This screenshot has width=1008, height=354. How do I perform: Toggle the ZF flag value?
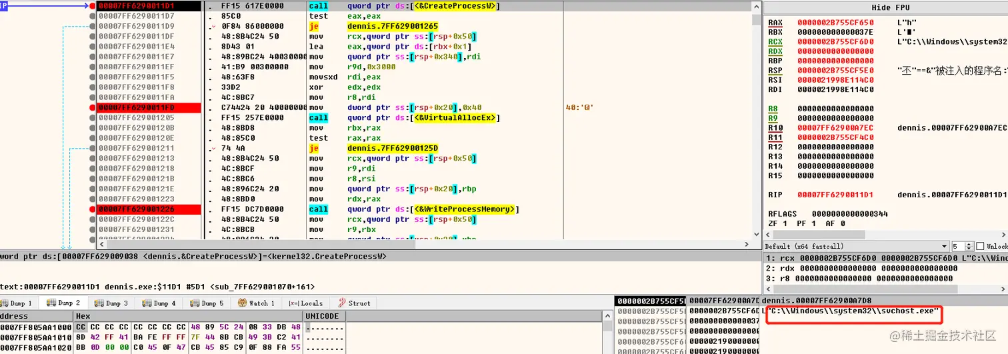click(785, 223)
